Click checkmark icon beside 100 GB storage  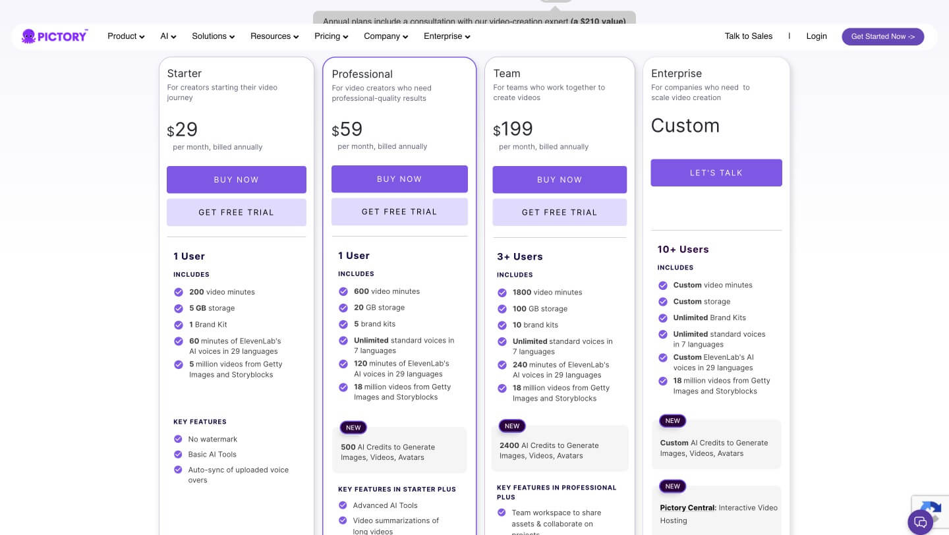click(x=502, y=308)
